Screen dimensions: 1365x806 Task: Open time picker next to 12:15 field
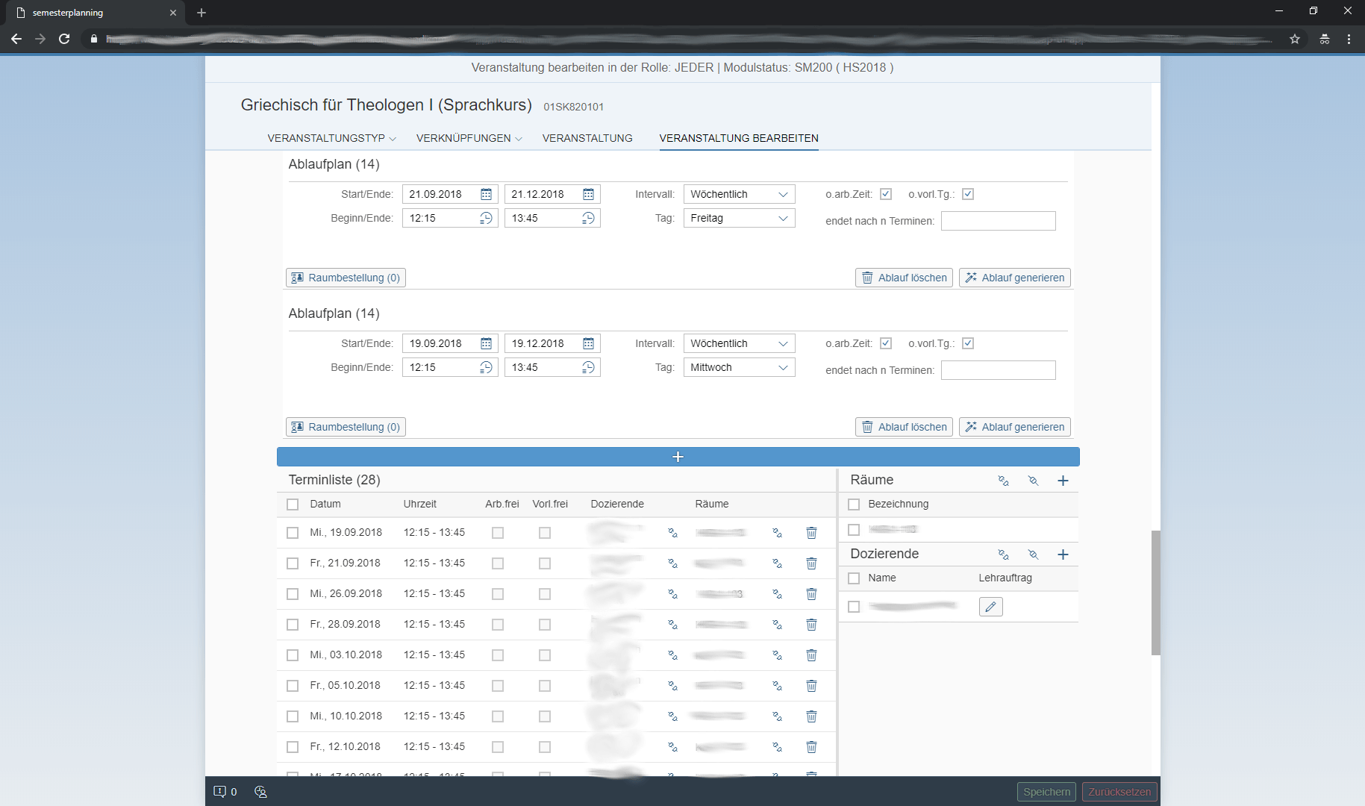(x=487, y=218)
